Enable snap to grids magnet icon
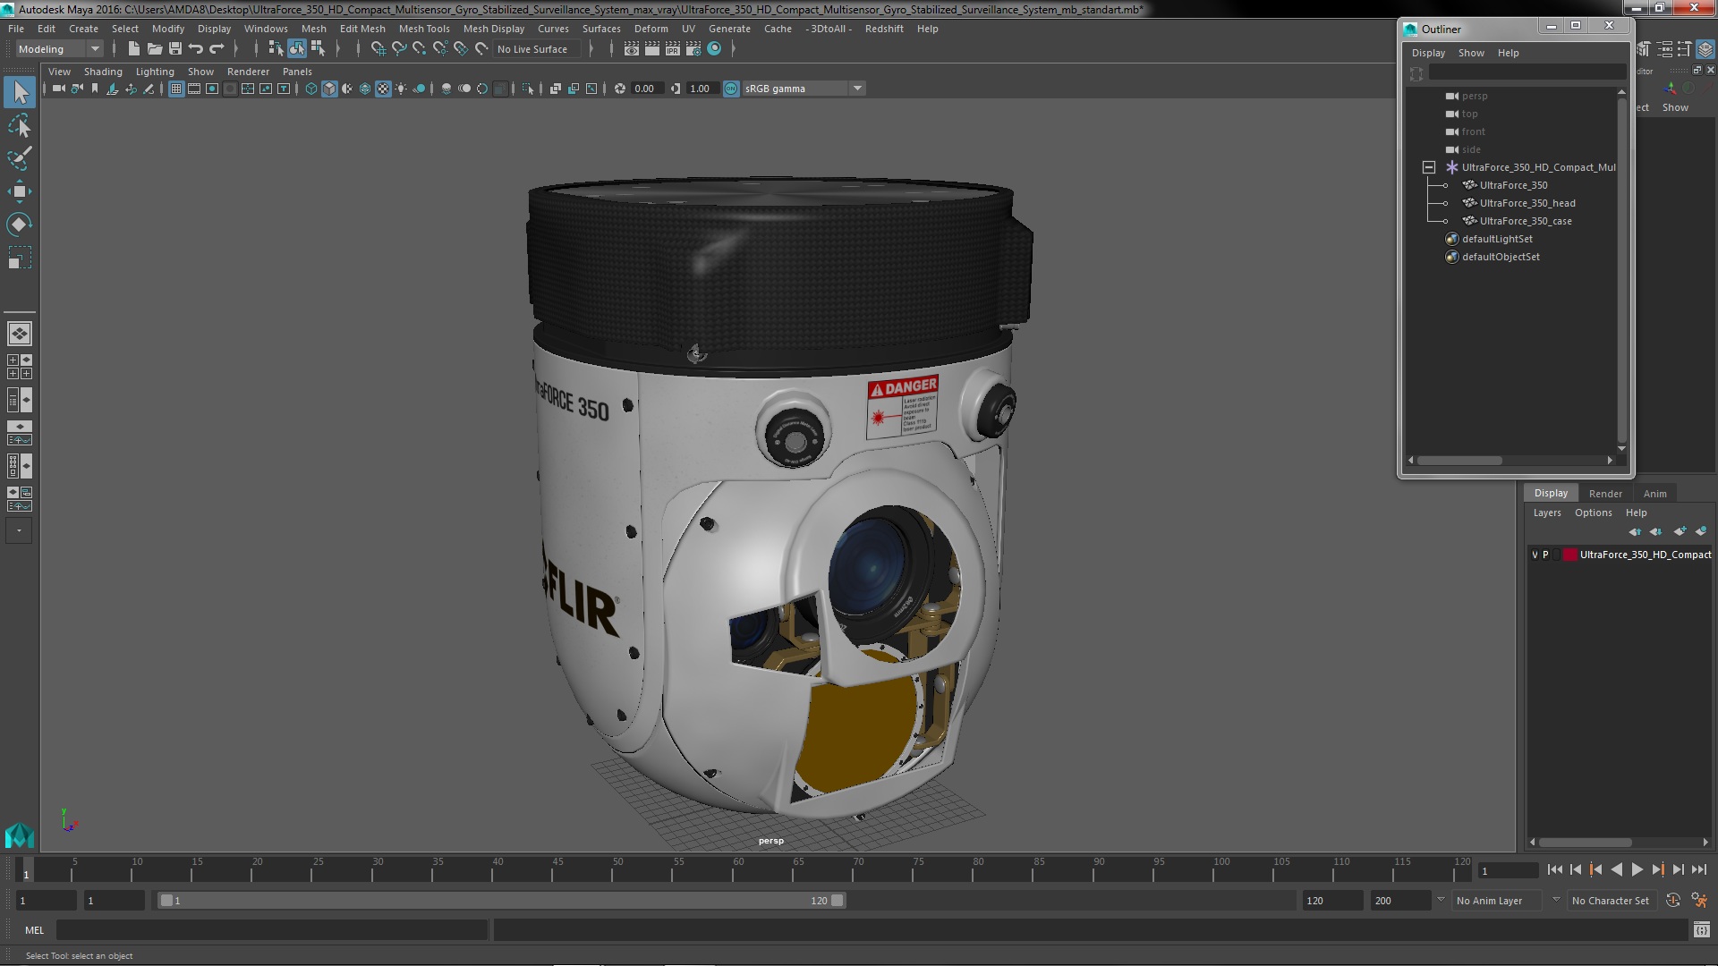The width and height of the screenshot is (1718, 966). [378, 49]
